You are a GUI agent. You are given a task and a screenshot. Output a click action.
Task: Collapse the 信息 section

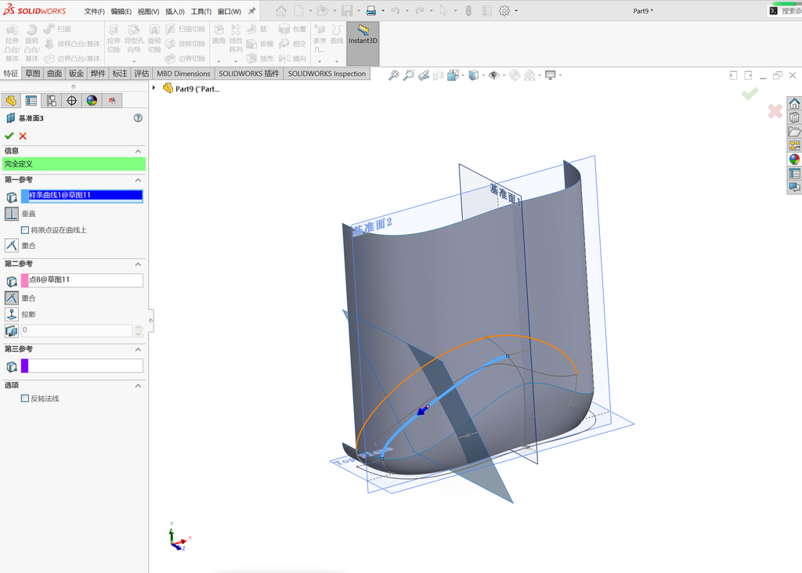pyautogui.click(x=138, y=151)
